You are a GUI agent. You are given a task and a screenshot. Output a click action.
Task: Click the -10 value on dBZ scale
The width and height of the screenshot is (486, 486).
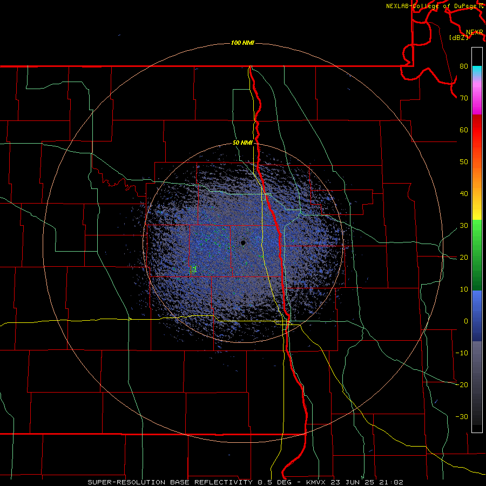462,353
